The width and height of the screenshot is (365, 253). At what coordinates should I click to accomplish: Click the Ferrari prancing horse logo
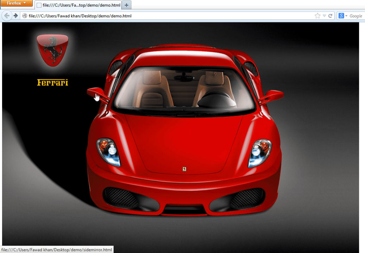52,49
